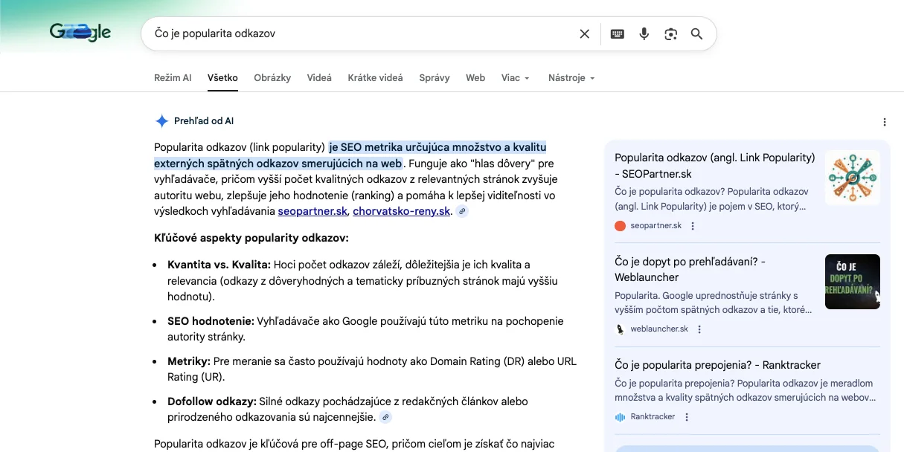Image resolution: width=904 pixels, height=452 pixels.
Task: Start voice search with the microphone
Action: pyautogui.click(x=644, y=33)
